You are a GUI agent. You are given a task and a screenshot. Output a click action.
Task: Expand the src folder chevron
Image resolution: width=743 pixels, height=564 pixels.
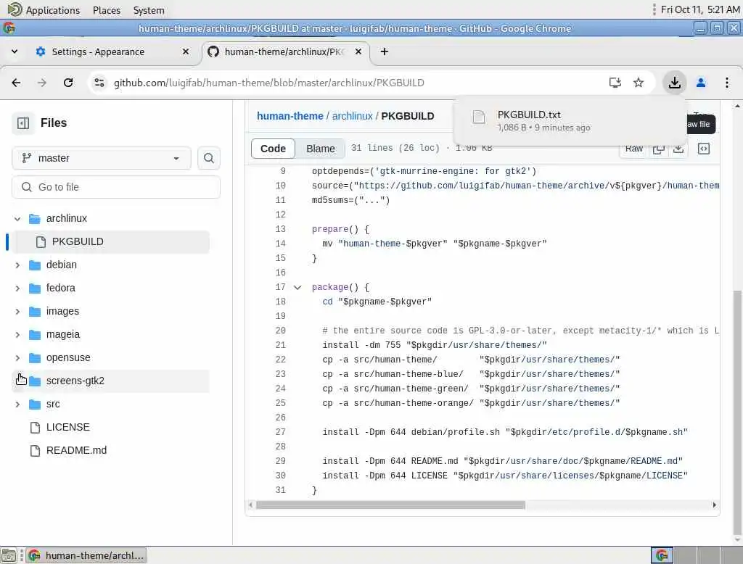17,405
